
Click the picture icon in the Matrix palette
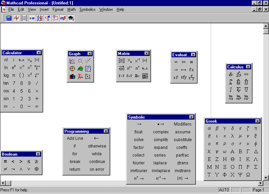tap(145, 76)
